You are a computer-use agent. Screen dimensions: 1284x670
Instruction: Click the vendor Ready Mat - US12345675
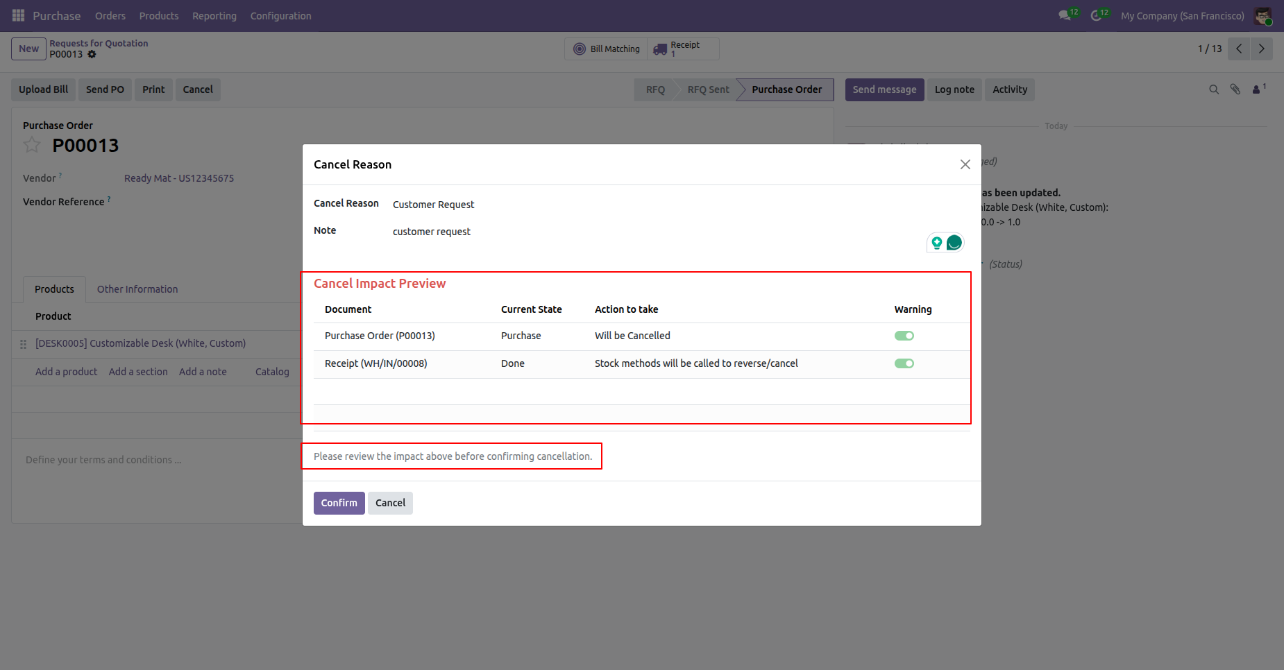coord(179,178)
